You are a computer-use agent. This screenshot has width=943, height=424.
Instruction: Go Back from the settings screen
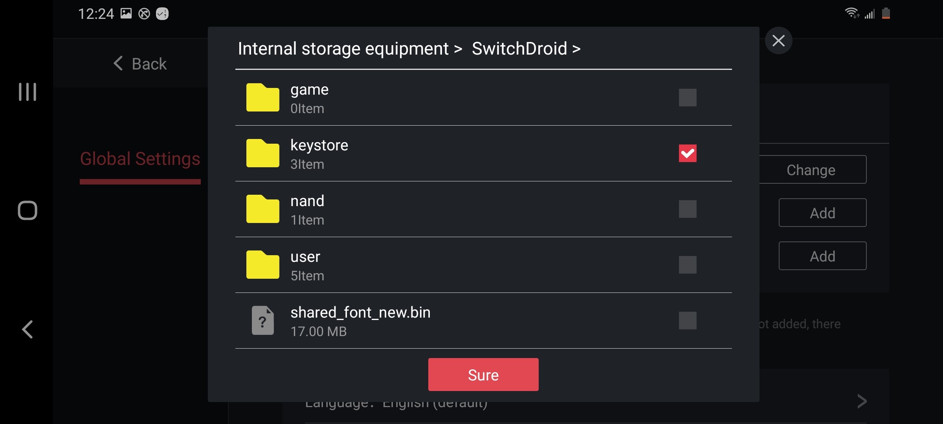140,64
